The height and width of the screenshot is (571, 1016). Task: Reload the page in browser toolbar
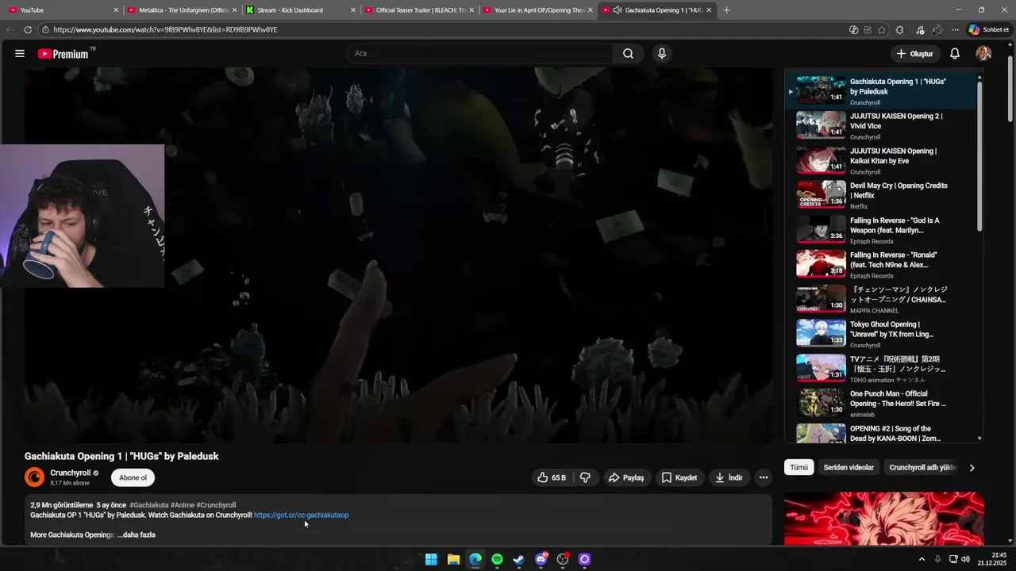tap(28, 30)
